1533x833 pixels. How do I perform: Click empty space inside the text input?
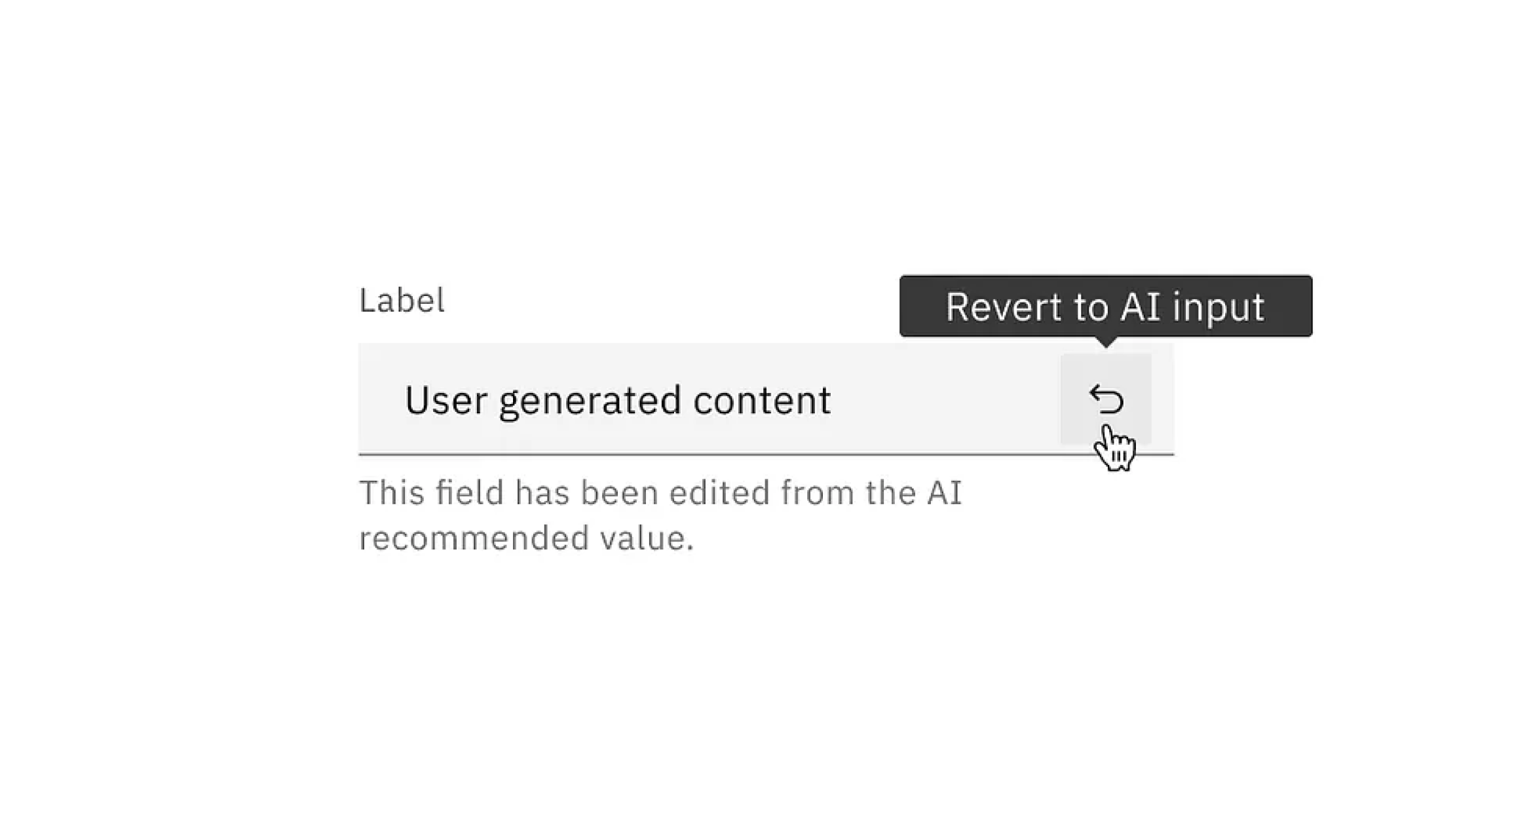click(x=943, y=399)
